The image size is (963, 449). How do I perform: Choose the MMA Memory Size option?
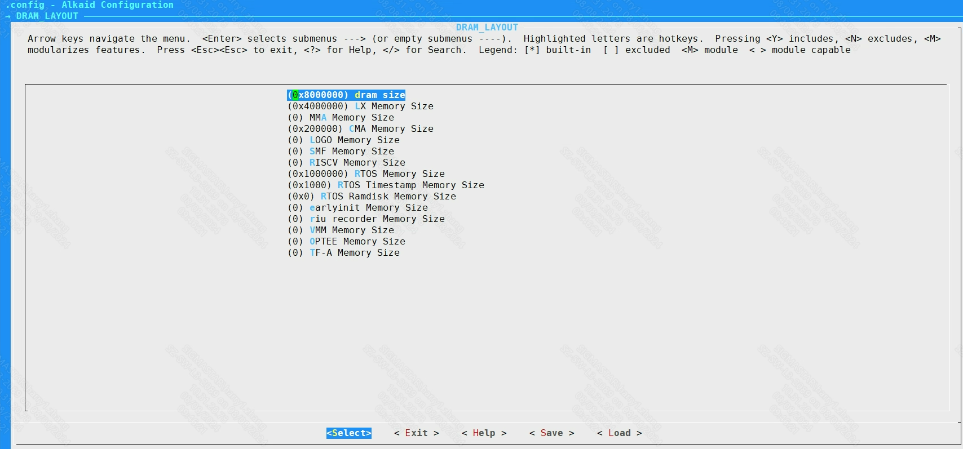click(341, 118)
